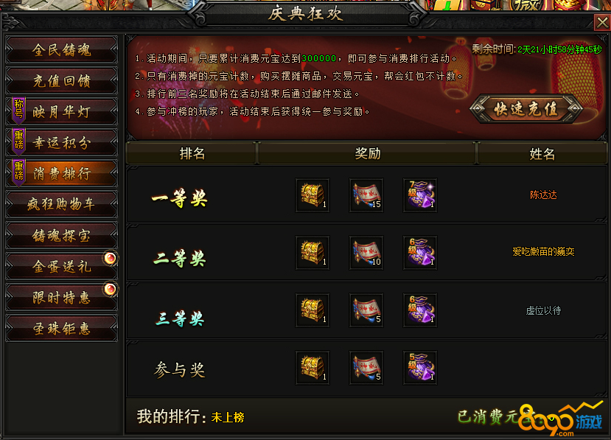Click the level 7 purple gem bag icon
The width and height of the screenshot is (611, 440).
click(x=420, y=195)
